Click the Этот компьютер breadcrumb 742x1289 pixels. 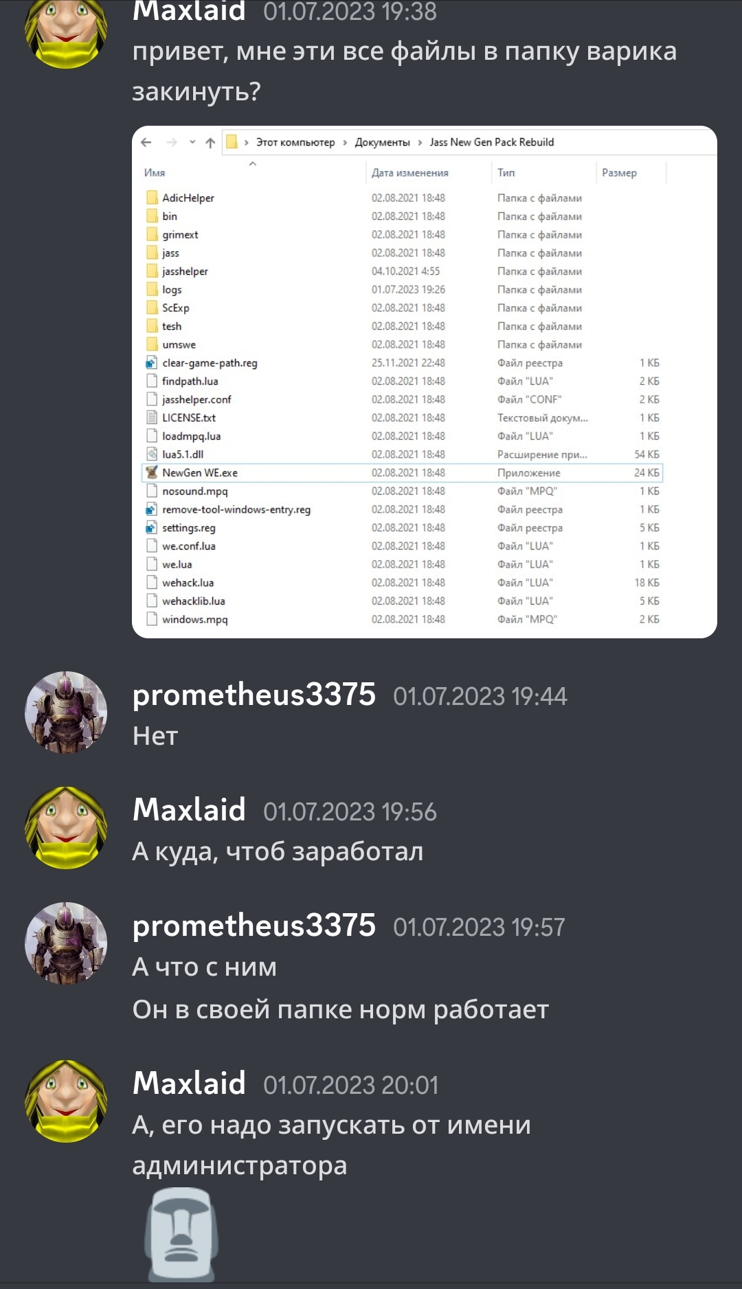pos(295,142)
